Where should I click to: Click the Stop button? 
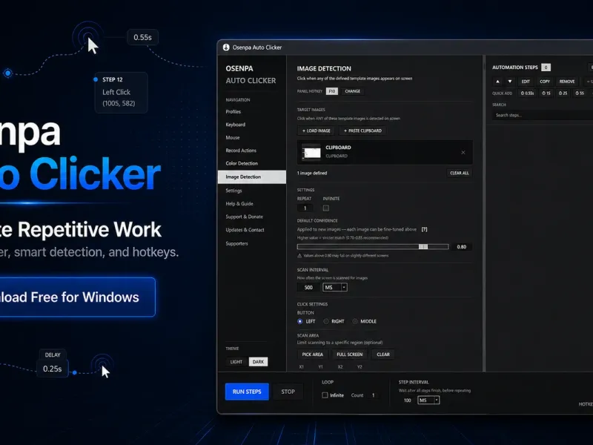coord(288,392)
